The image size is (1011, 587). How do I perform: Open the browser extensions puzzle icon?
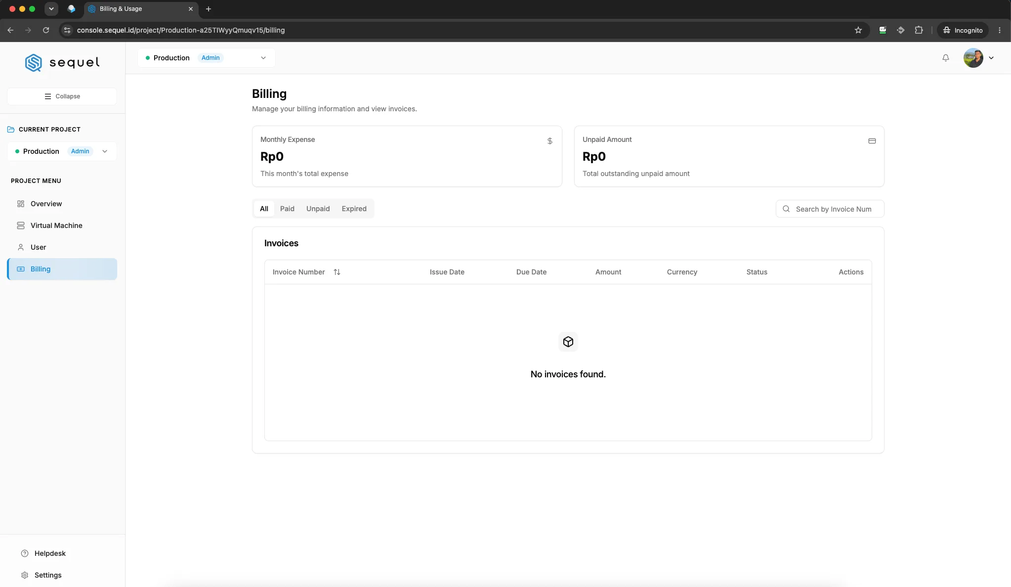[x=919, y=30]
